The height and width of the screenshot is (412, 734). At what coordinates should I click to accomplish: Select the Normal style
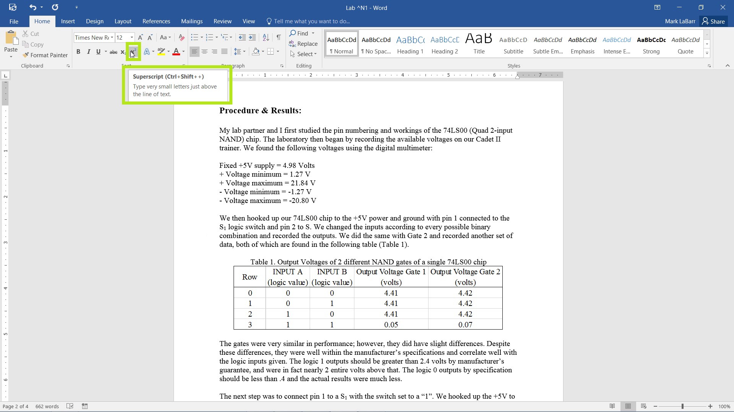[x=341, y=44]
